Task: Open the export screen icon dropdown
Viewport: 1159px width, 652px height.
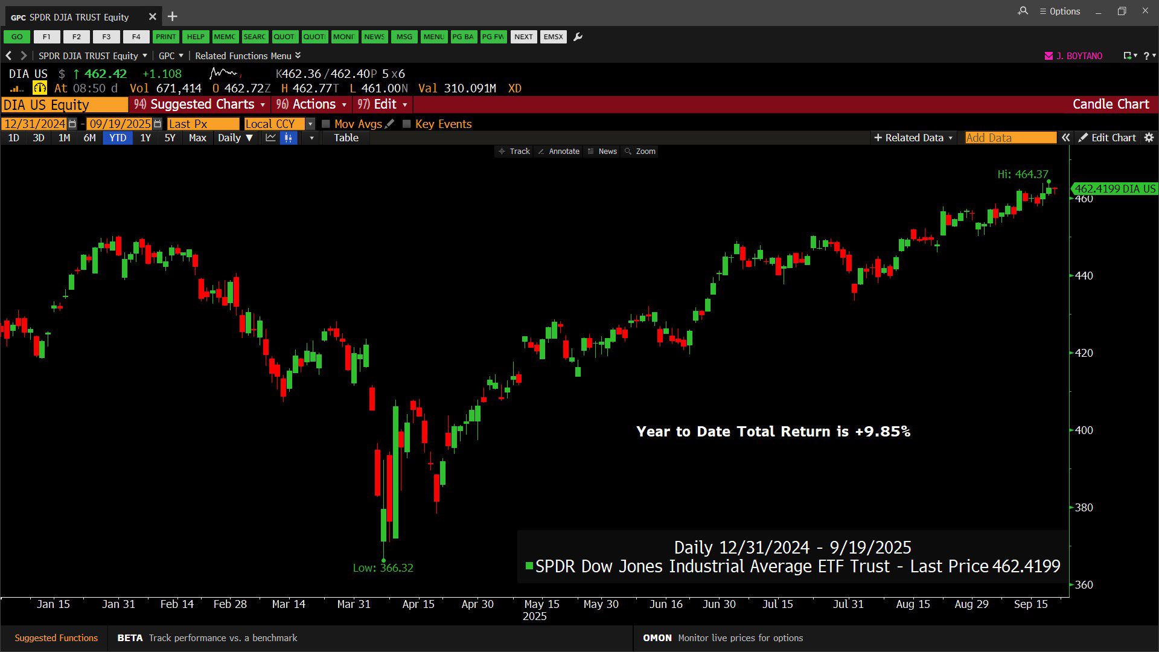Action: click(1129, 56)
